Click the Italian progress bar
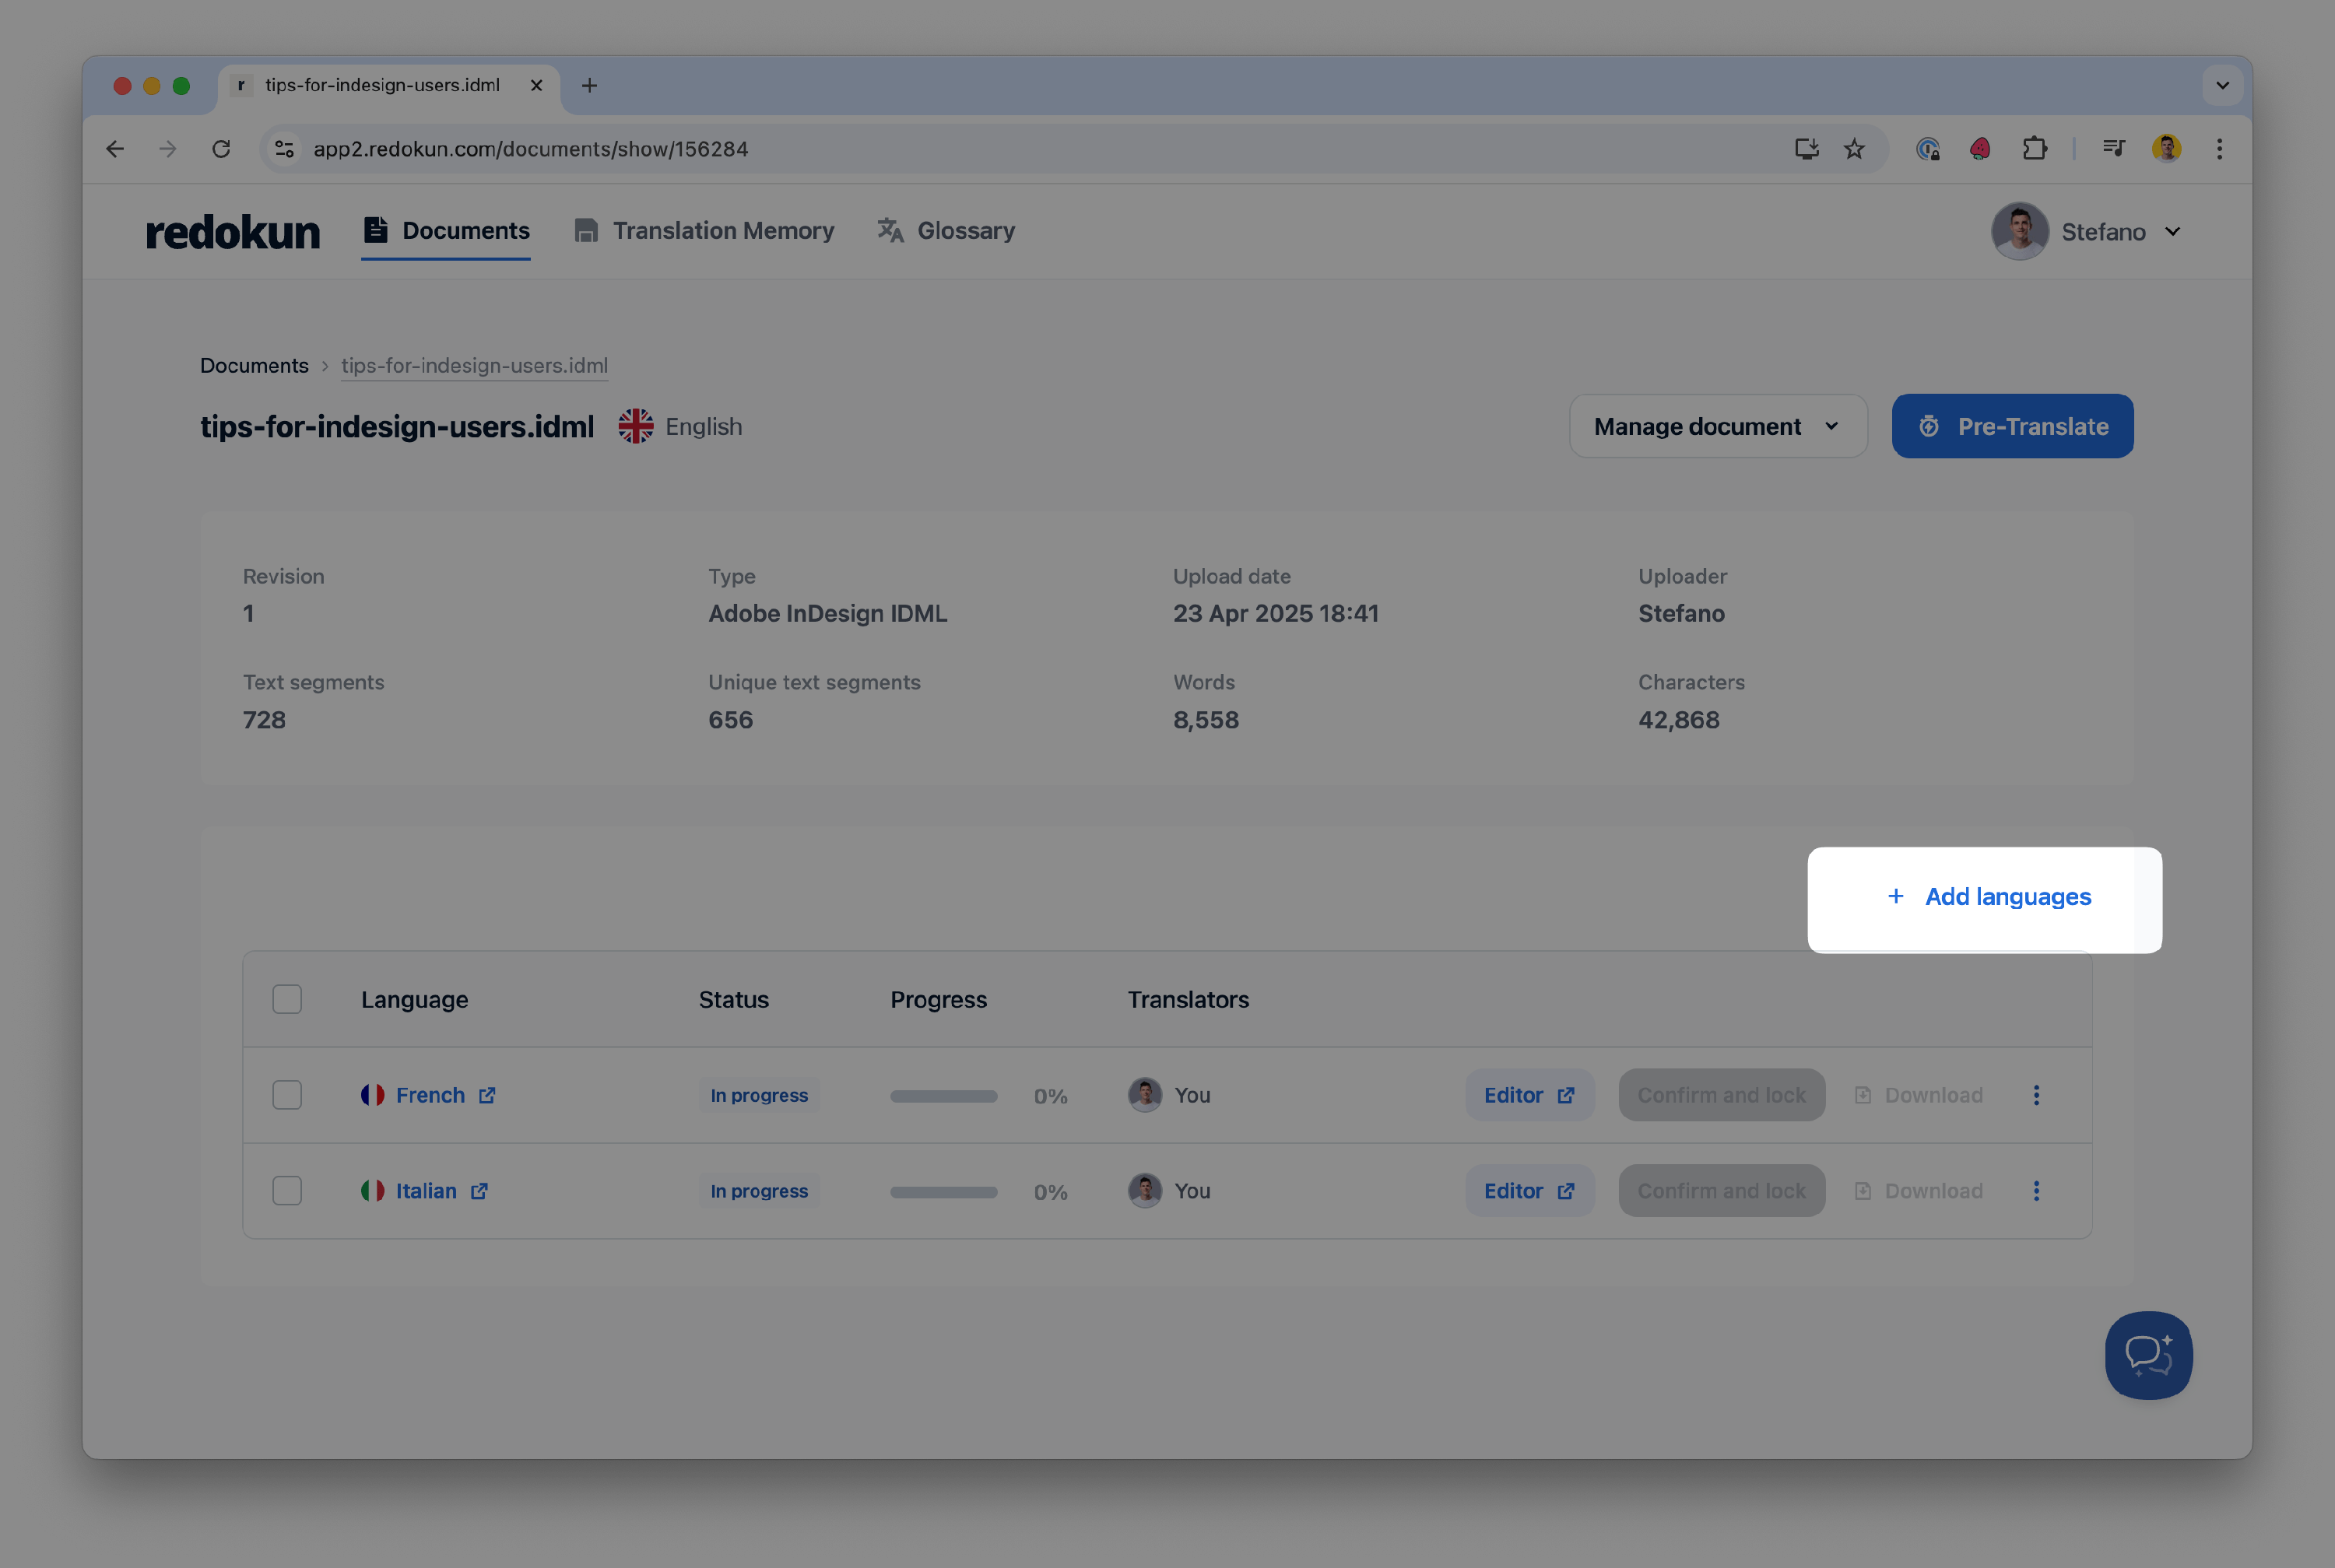 pyautogui.click(x=943, y=1192)
